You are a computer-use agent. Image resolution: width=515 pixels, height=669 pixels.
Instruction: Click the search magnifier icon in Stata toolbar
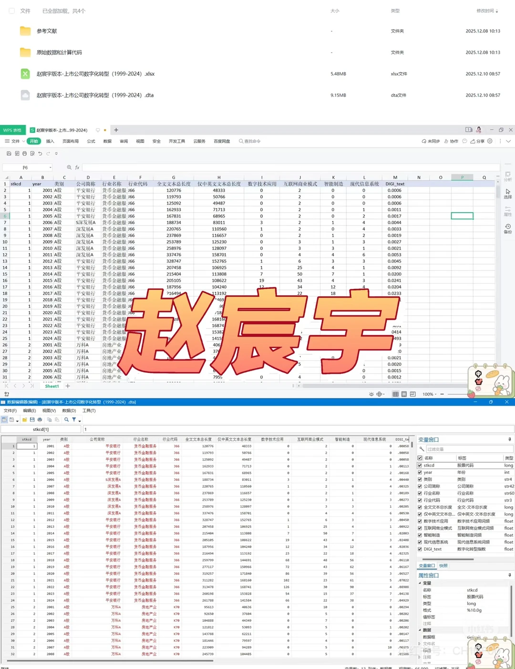(x=66, y=420)
